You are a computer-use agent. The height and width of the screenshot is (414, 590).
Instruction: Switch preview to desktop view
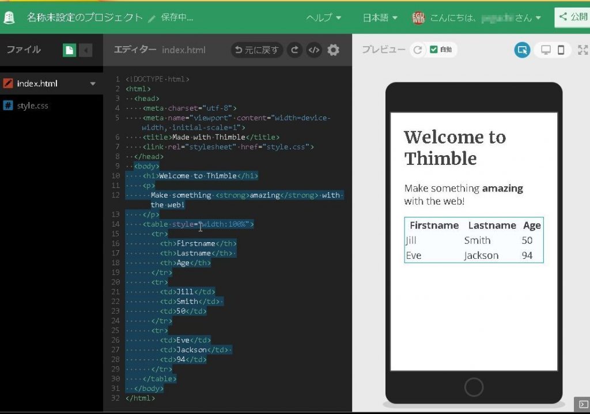pyautogui.click(x=546, y=50)
